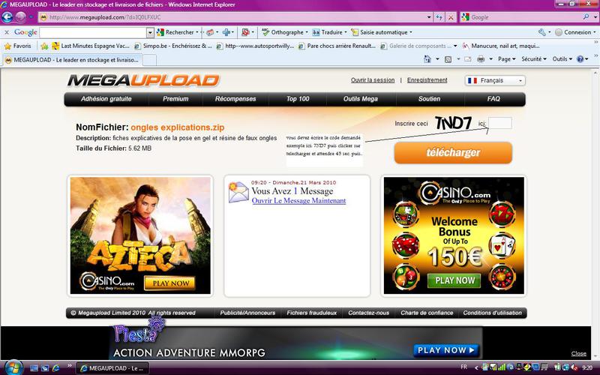
Task: Open the Premium navigation tab
Action: click(175, 99)
